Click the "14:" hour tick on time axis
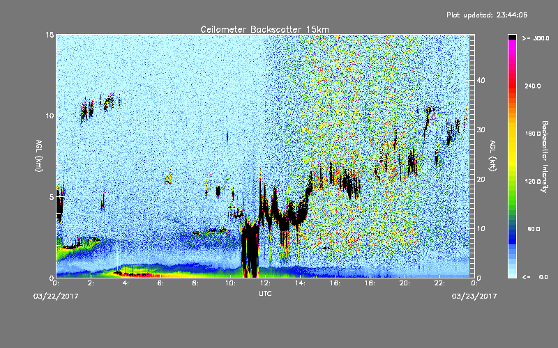Screen dimensions: 558x348 tap(300, 283)
